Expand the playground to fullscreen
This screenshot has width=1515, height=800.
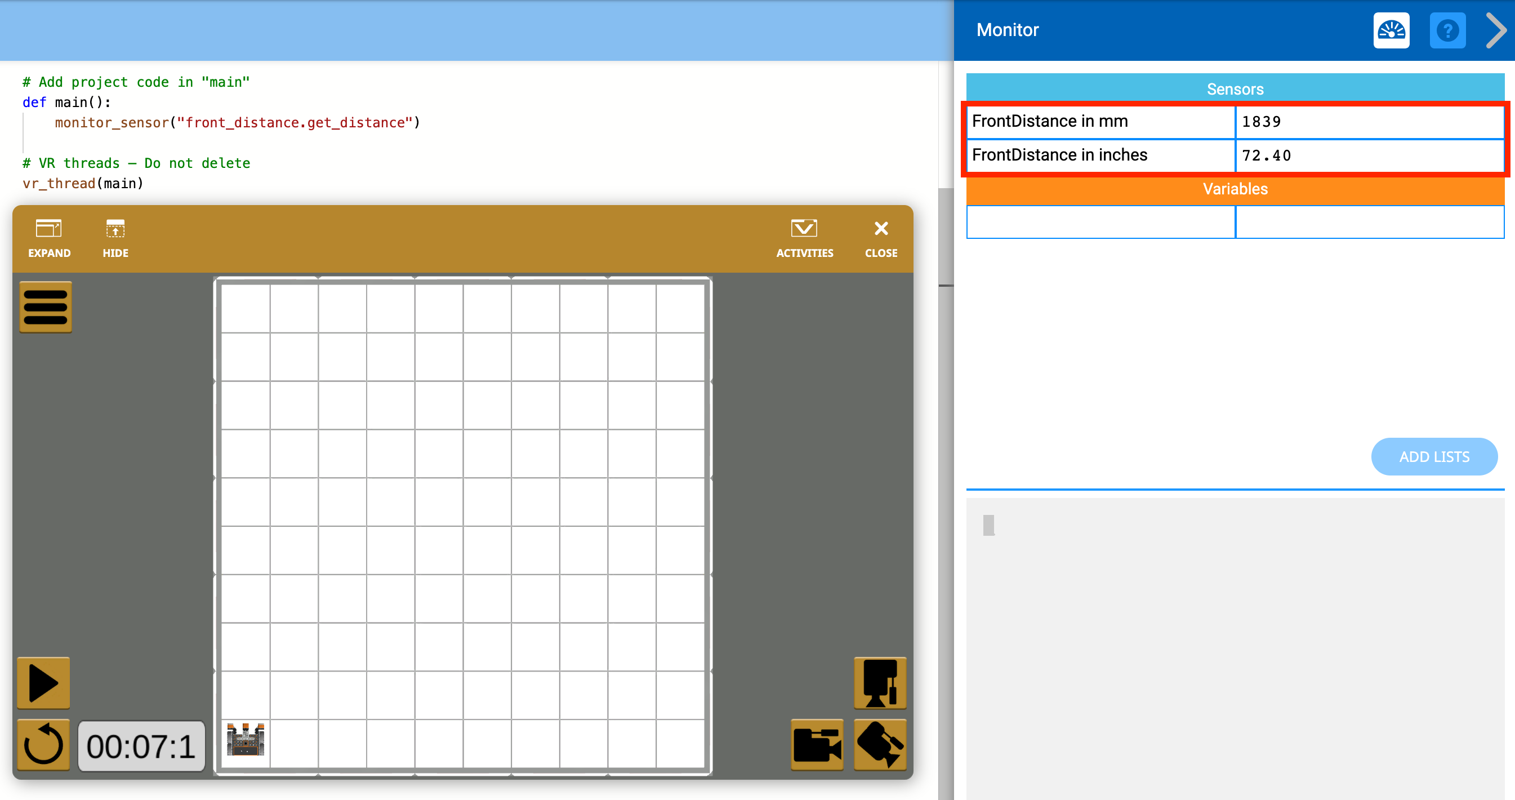tap(49, 238)
